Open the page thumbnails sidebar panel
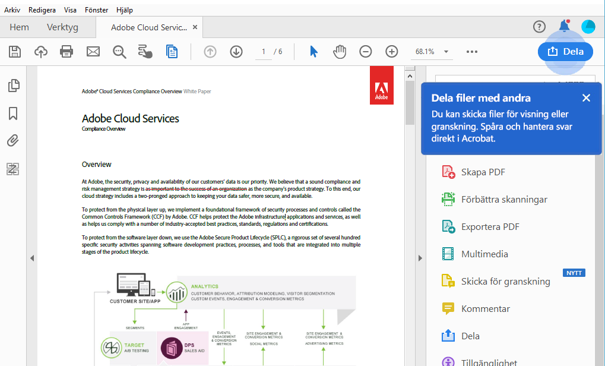This screenshot has height=366, width=605. coord(12,85)
